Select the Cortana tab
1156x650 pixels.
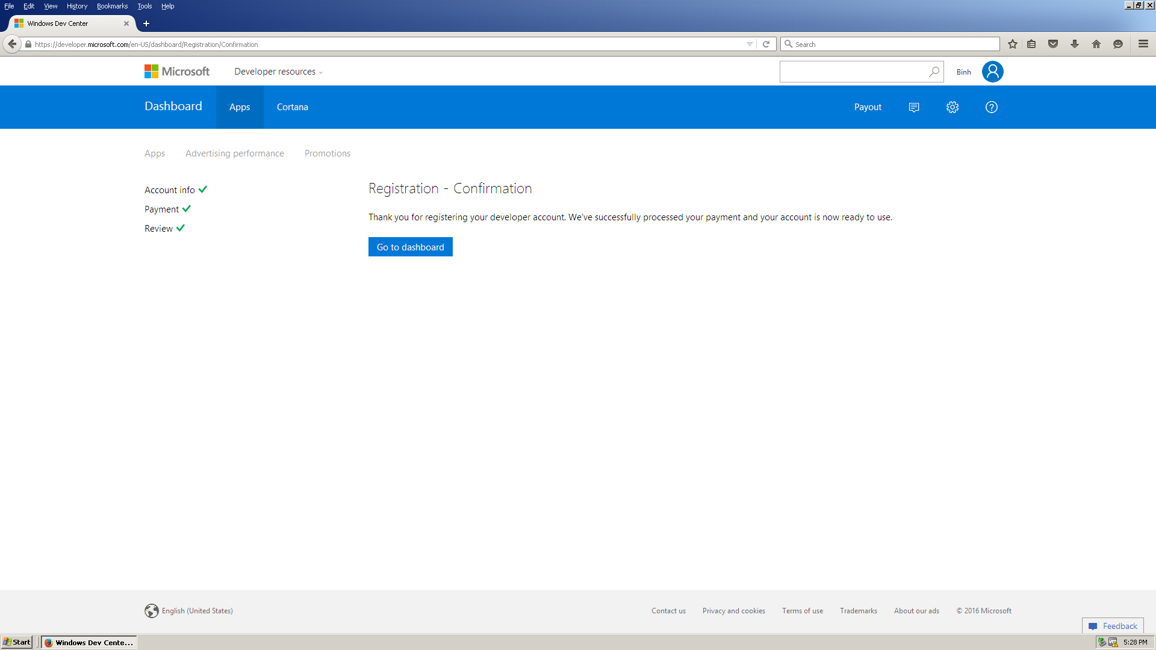coord(293,107)
